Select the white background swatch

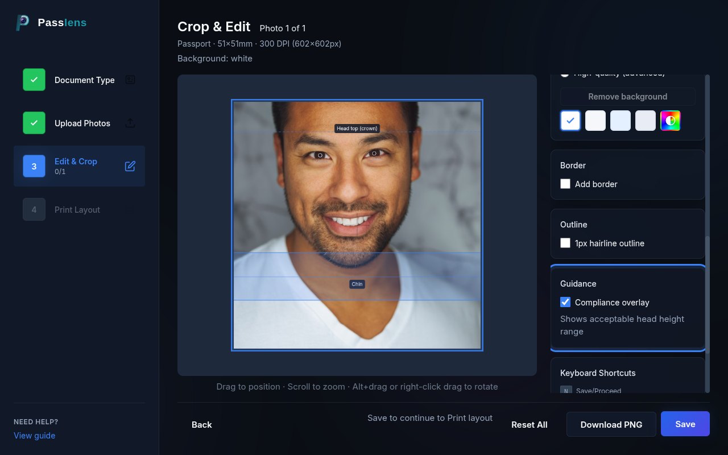tap(570, 121)
